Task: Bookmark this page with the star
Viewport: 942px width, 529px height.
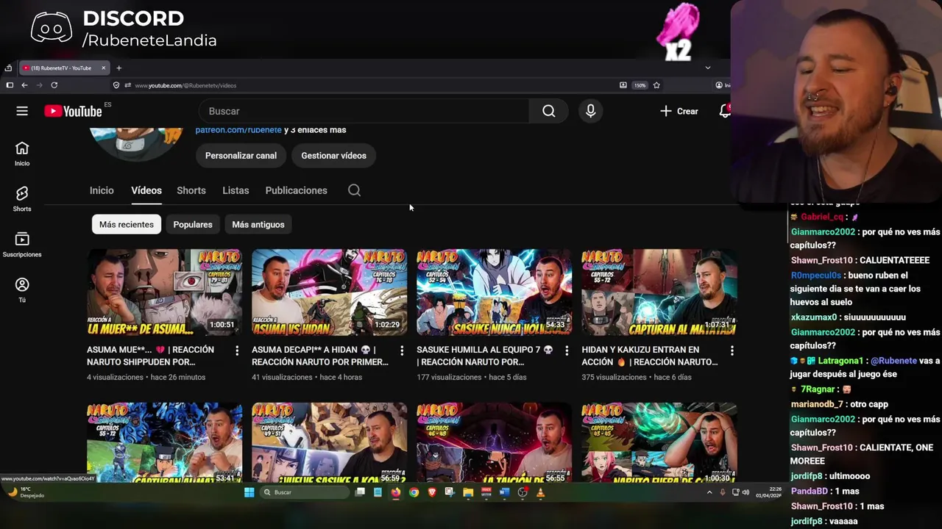Action: (x=656, y=85)
